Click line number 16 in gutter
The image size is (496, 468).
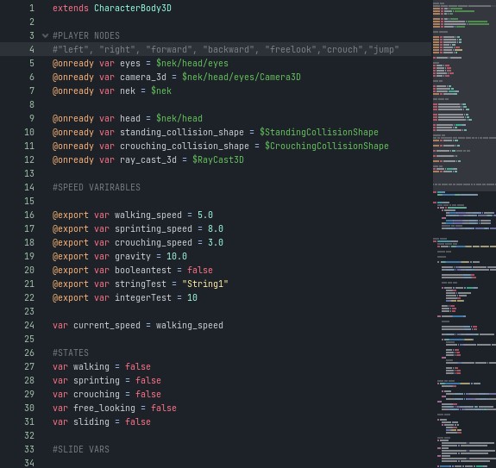tap(29, 215)
